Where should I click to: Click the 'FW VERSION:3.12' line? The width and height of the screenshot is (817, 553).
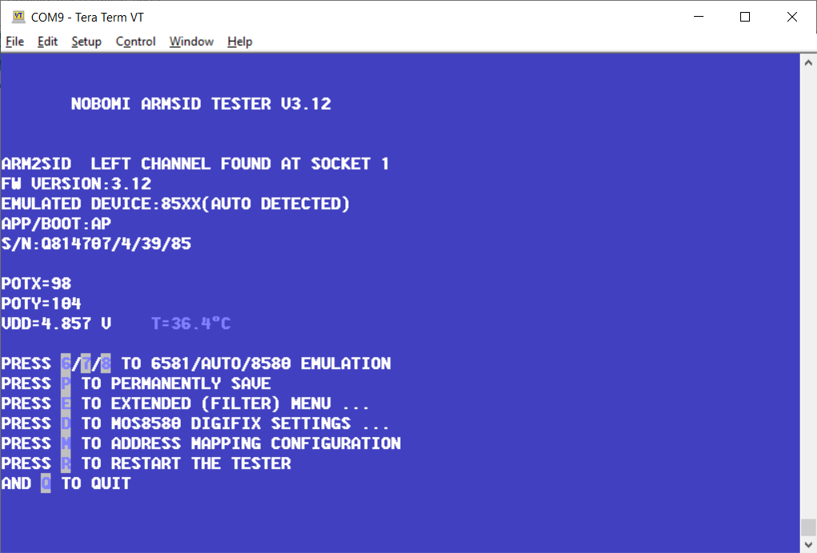pyautogui.click(x=76, y=184)
